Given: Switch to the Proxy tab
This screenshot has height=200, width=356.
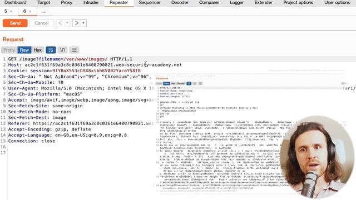Looking at the screenshot, I should pyautogui.click(x=67, y=3).
